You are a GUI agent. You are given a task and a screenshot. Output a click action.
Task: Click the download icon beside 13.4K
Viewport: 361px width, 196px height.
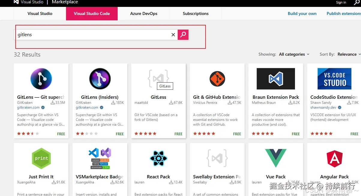(171, 182)
